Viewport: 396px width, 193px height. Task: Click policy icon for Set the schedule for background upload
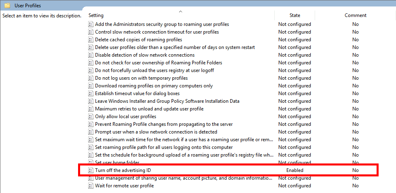91,155
